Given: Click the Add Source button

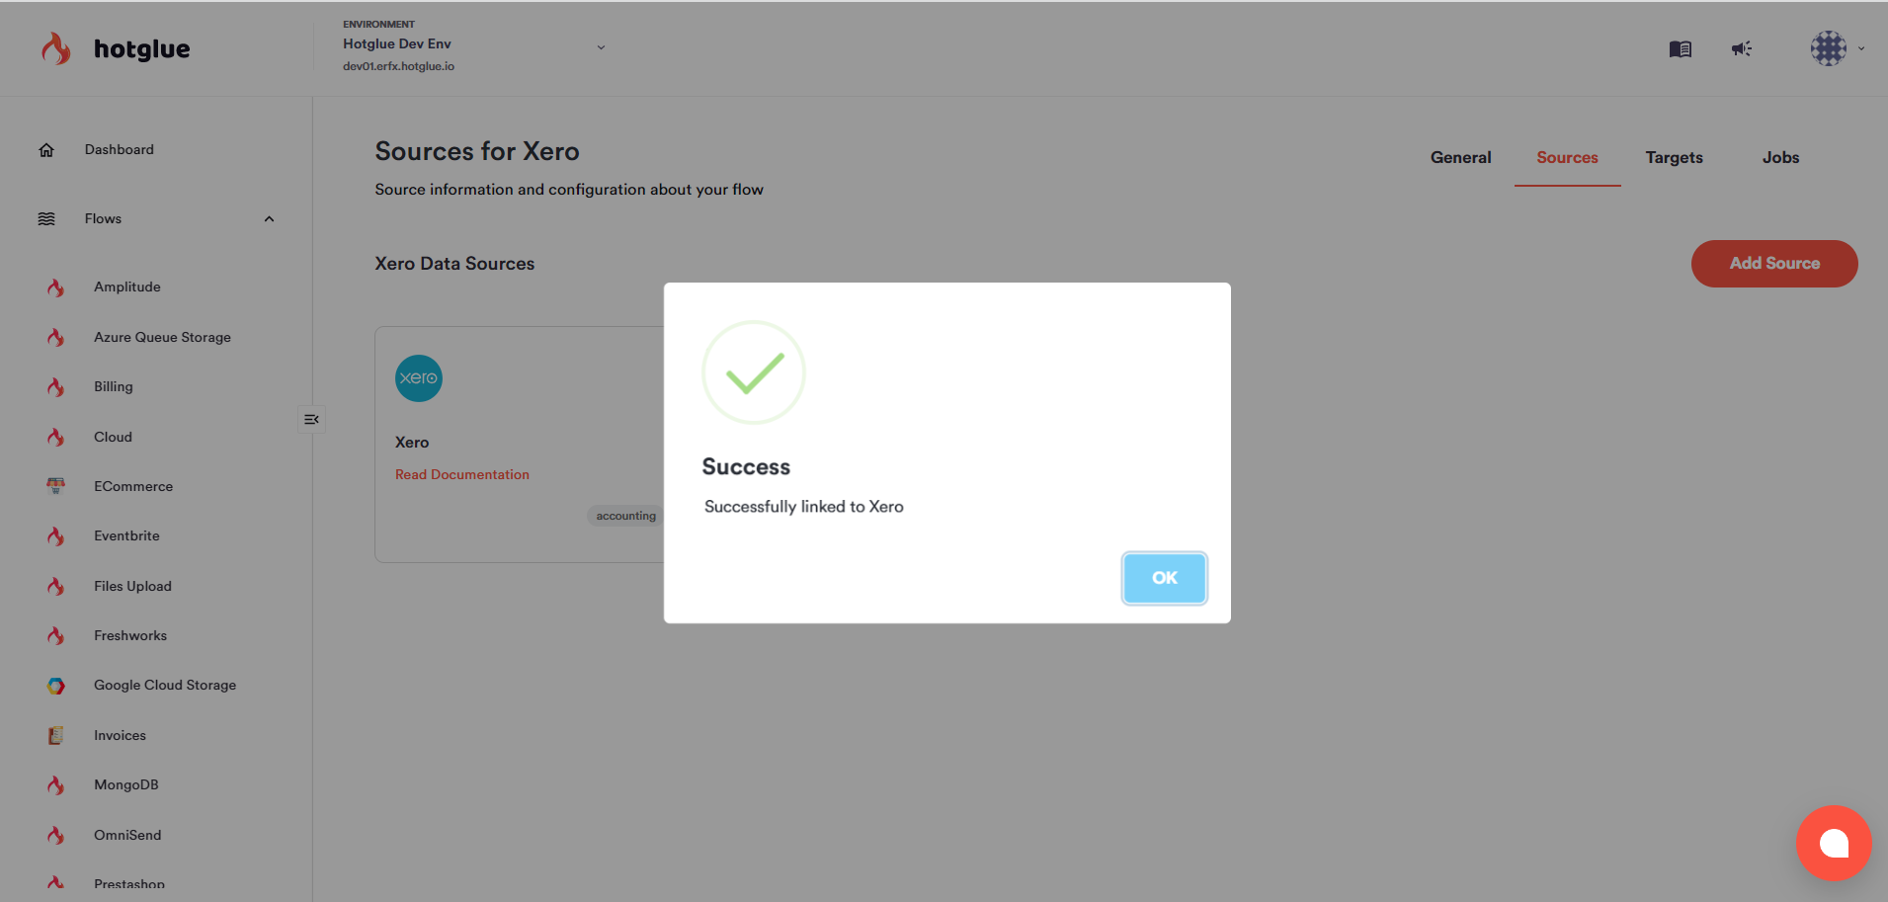Looking at the screenshot, I should (1774, 264).
